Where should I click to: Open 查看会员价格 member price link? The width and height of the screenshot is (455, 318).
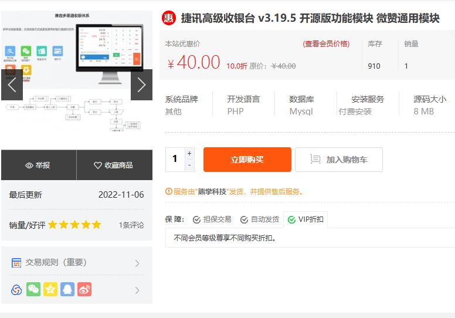(326, 44)
